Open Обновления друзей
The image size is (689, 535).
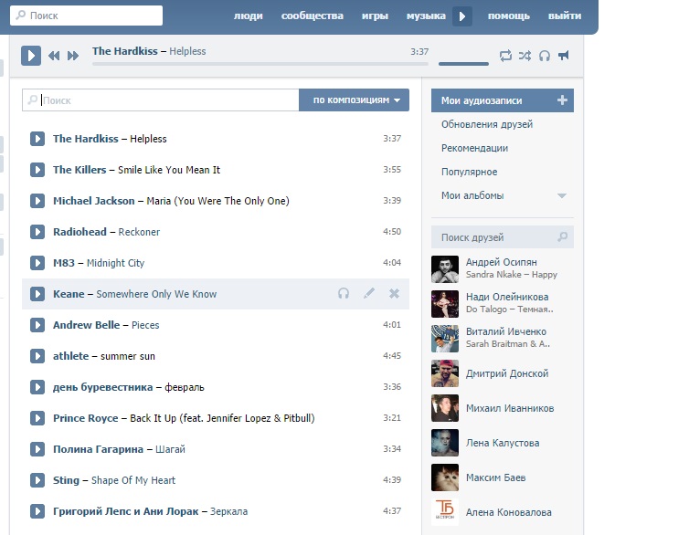tap(487, 125)
